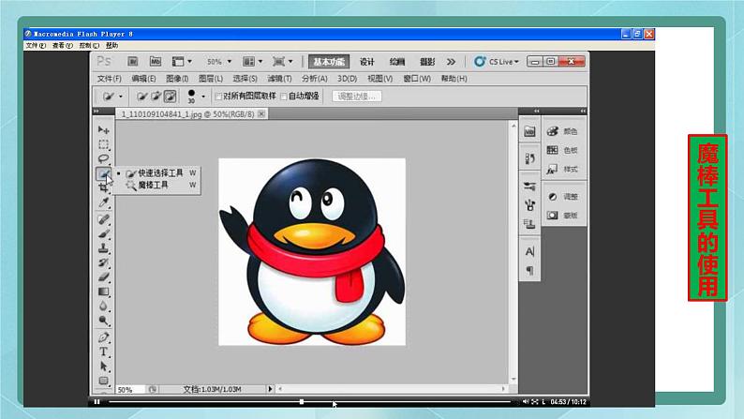
Task: Click the 调整边缘... button
Action: coord(357,97)
